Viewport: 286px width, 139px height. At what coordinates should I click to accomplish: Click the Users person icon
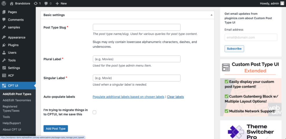point(4,53)
